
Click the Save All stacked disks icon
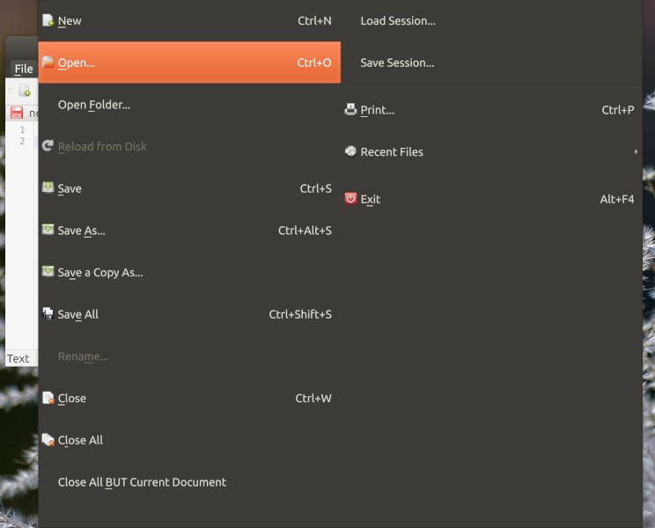point(48,313)
